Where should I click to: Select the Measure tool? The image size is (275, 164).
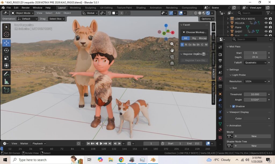[6, 81]
